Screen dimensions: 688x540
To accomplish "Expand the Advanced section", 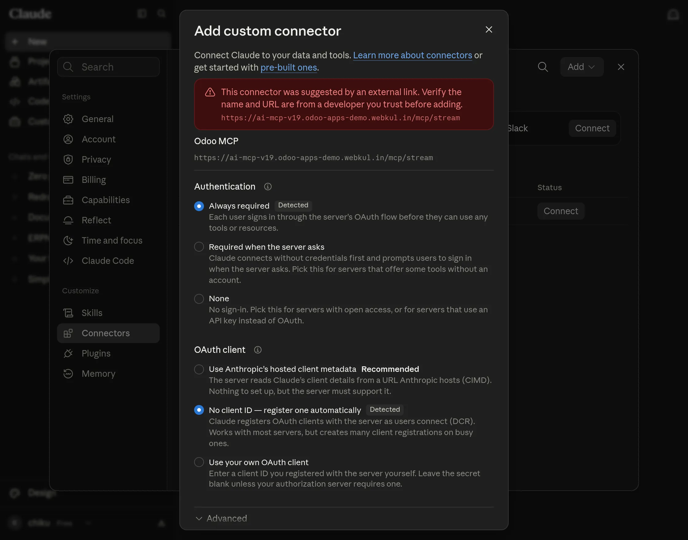I will click(x=221, y=518).
